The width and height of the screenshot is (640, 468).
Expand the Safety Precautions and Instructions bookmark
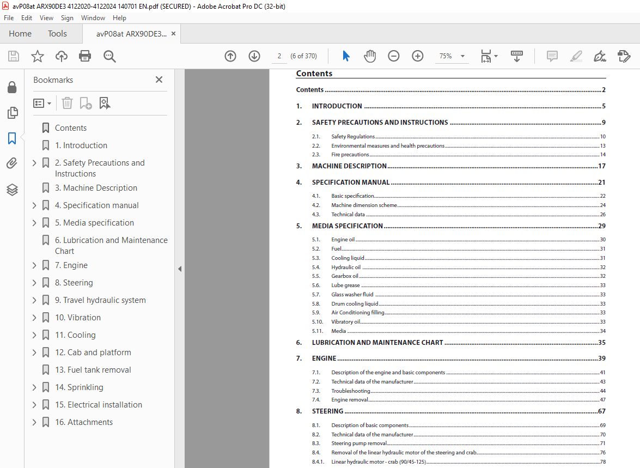tap(34, 163)
